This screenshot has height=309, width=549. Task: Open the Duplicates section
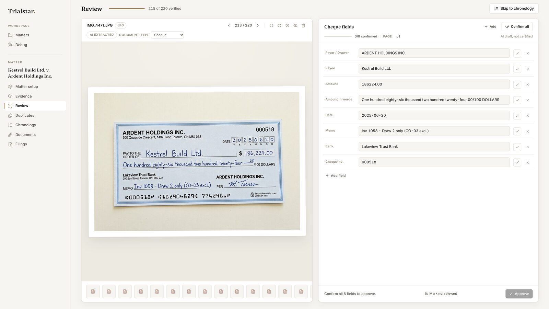tap(35, 115)
